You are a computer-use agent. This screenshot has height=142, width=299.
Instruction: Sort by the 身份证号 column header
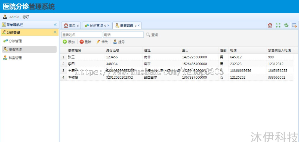point(124,50)
